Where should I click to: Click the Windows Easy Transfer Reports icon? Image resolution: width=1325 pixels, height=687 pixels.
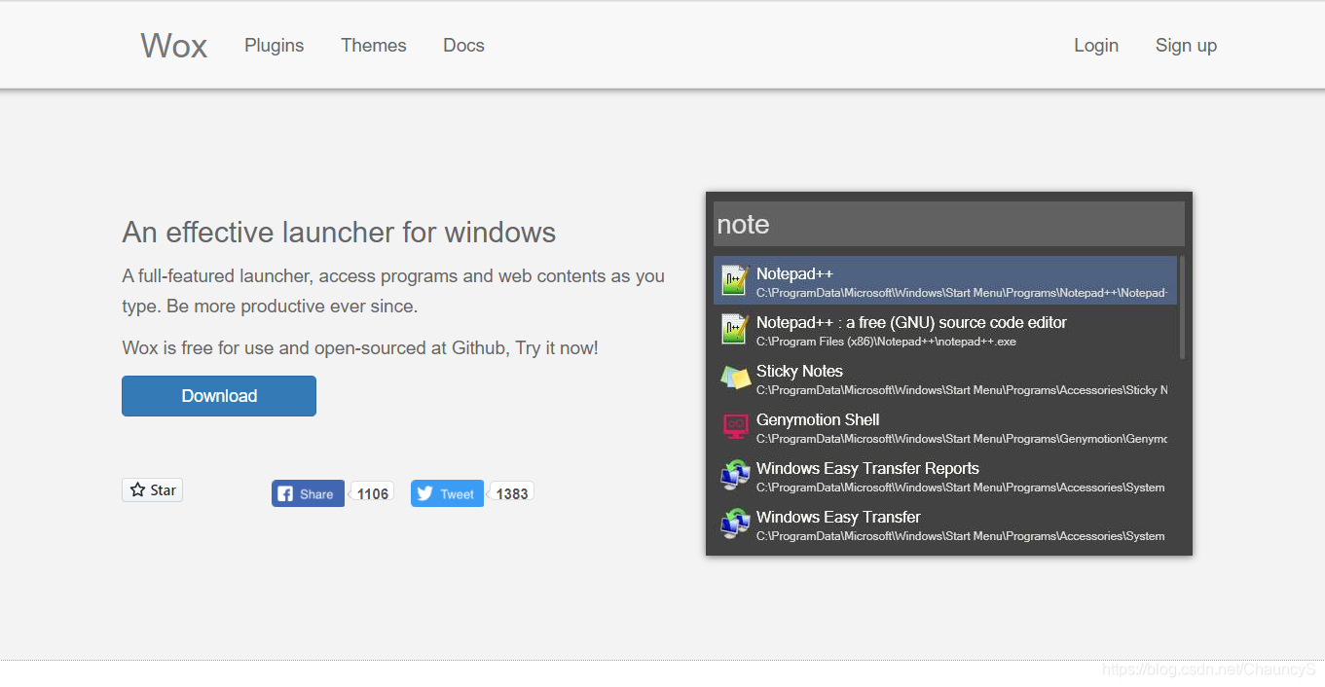click(x=735, y=475)
